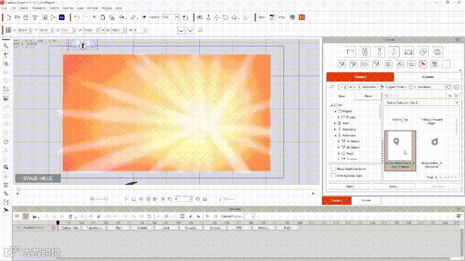Click the save project icon in toolbar

26,17
